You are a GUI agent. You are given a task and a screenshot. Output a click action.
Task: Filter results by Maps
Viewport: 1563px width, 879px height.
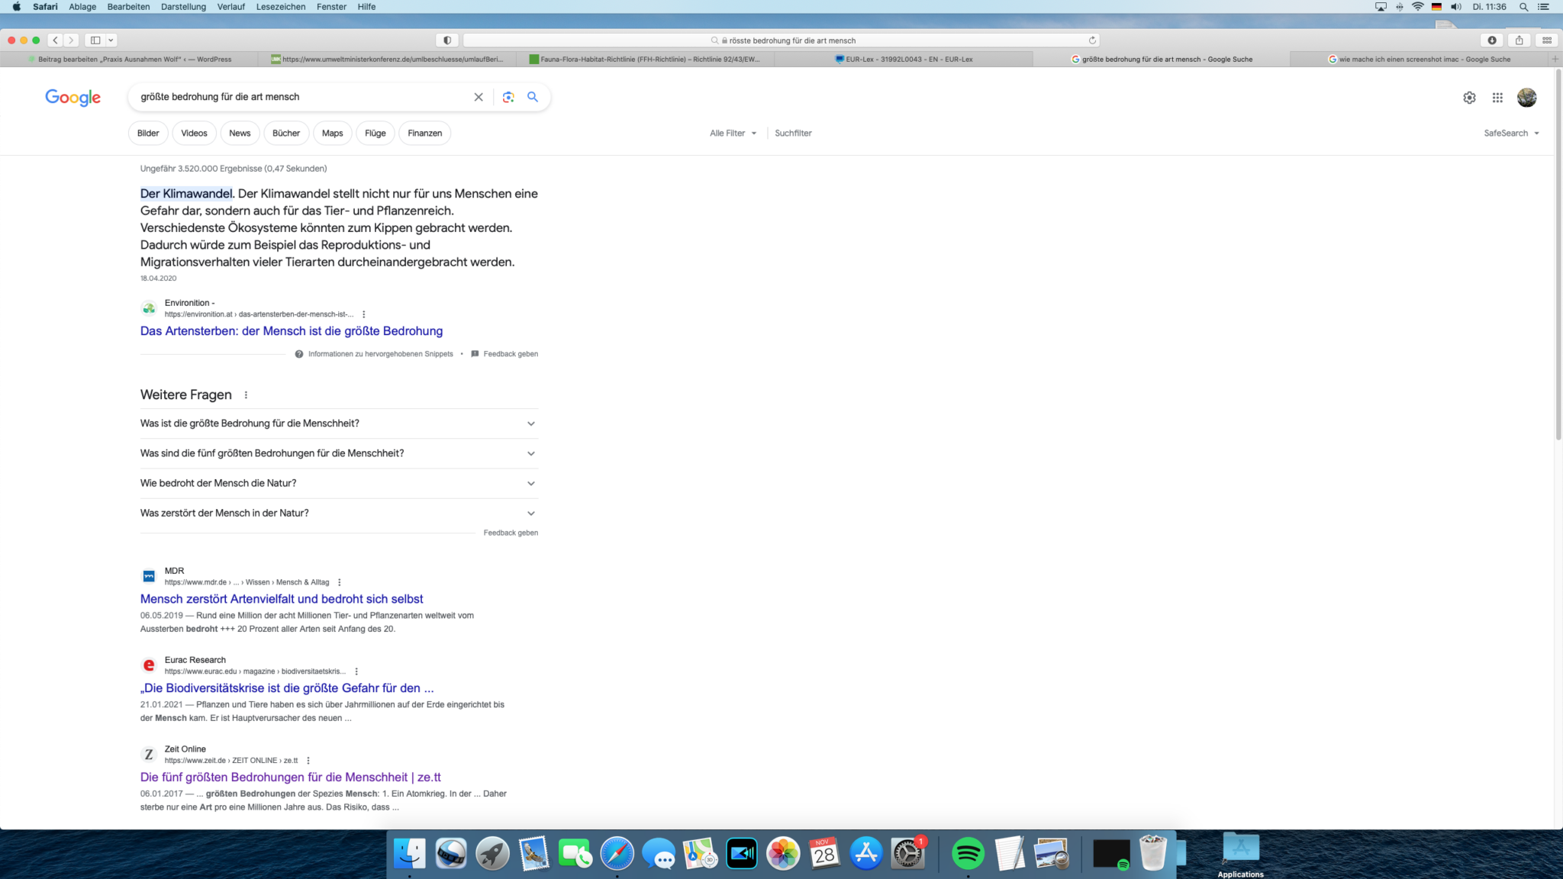click(x=332, y=133)
